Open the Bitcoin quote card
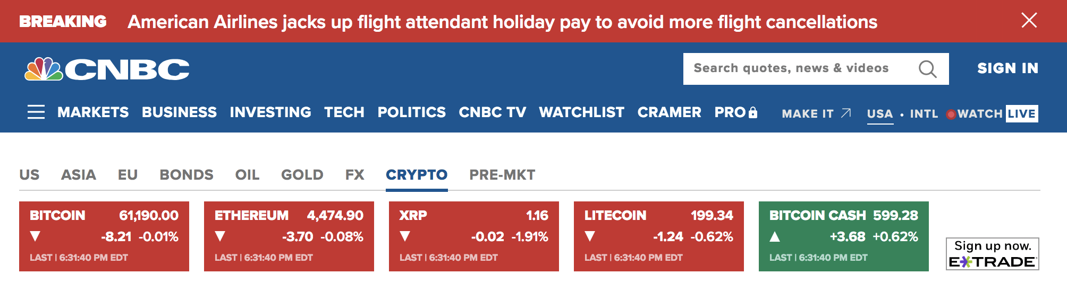Viewport: 1067px width, 300px height. pyautogui.click(x=104, y=236)
